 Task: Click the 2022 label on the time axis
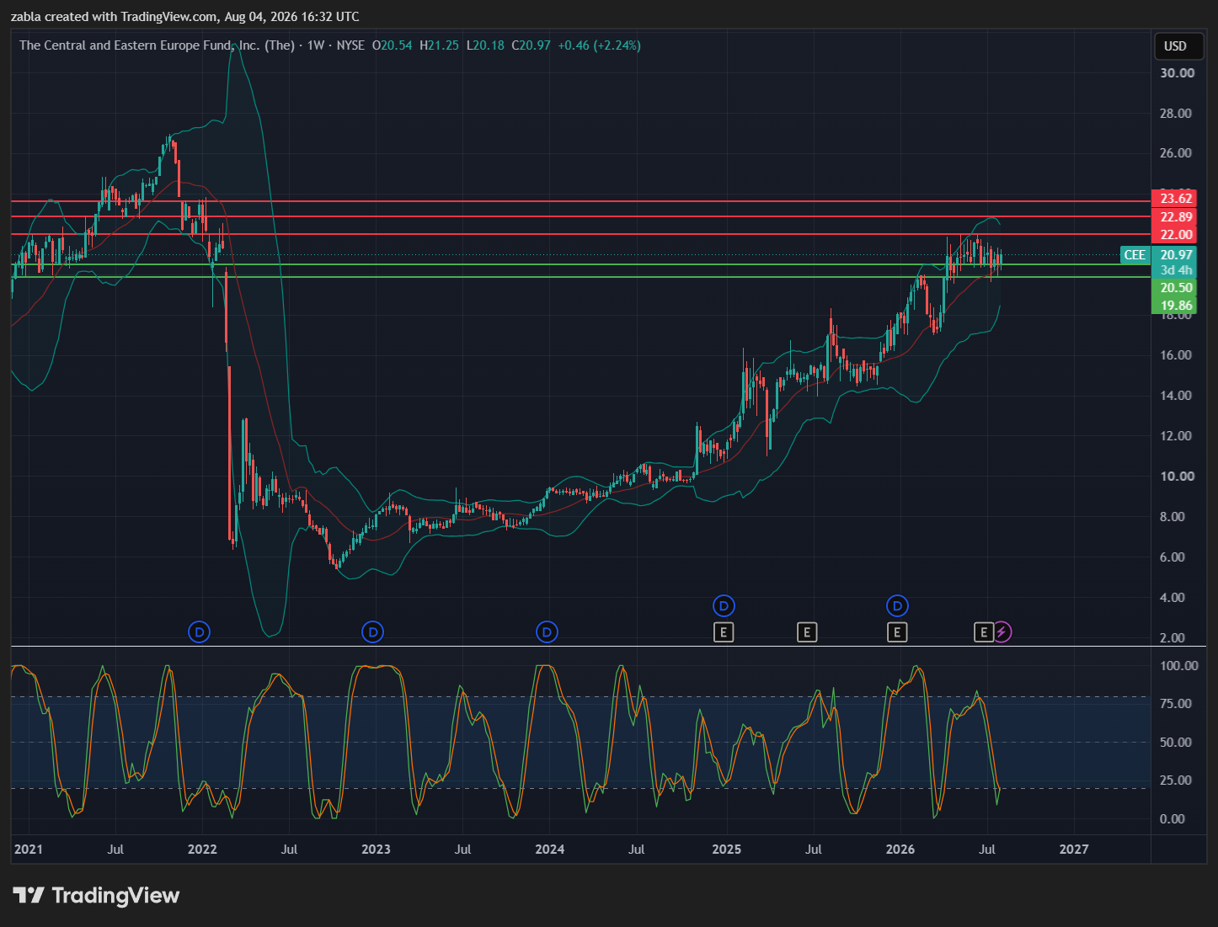pyautogui.click(x=202, y=850)
